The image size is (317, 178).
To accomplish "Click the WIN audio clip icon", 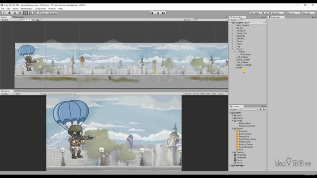I will point(237,149).
